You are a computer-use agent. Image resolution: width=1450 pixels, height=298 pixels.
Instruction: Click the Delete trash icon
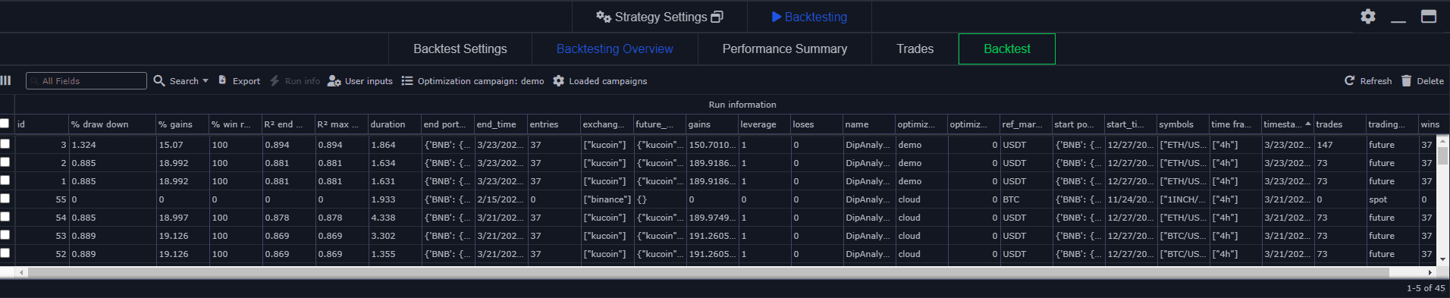(1406, 80)
